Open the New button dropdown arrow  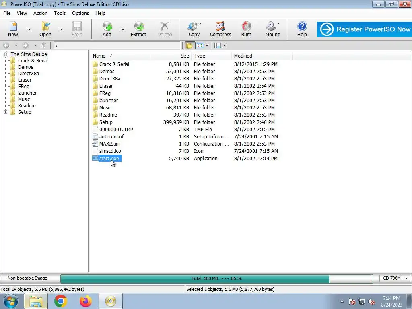[x=29, y=29]
